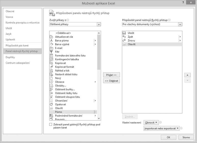Open the Doplňky options category
The width and height of the screenshot is (197, 143).
10,57
